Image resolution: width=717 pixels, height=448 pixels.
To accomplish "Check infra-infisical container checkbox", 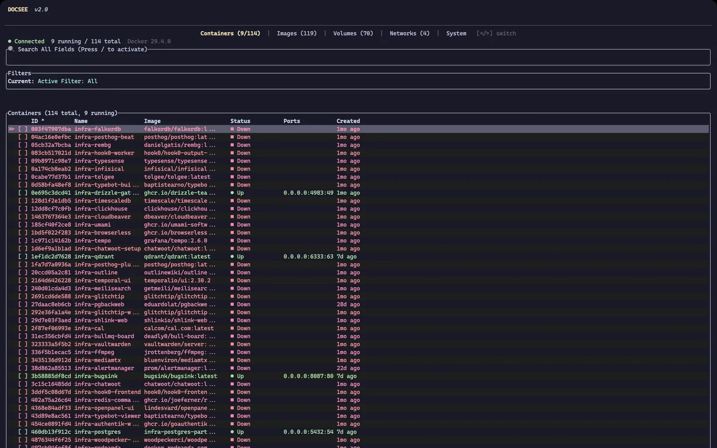I will [23, 169].
